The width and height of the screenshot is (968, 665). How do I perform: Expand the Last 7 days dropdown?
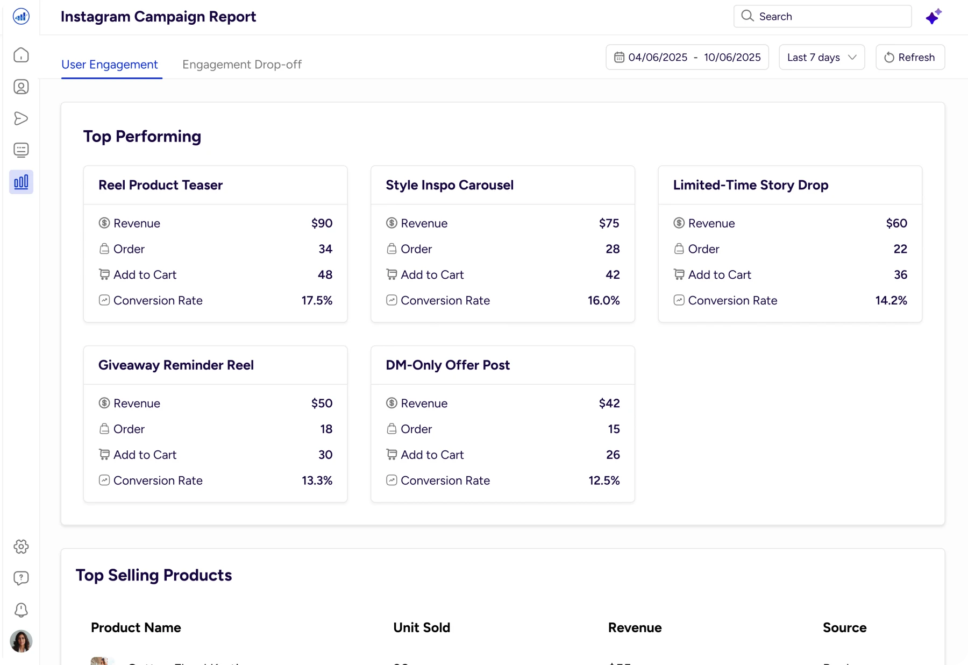(821, 58)
